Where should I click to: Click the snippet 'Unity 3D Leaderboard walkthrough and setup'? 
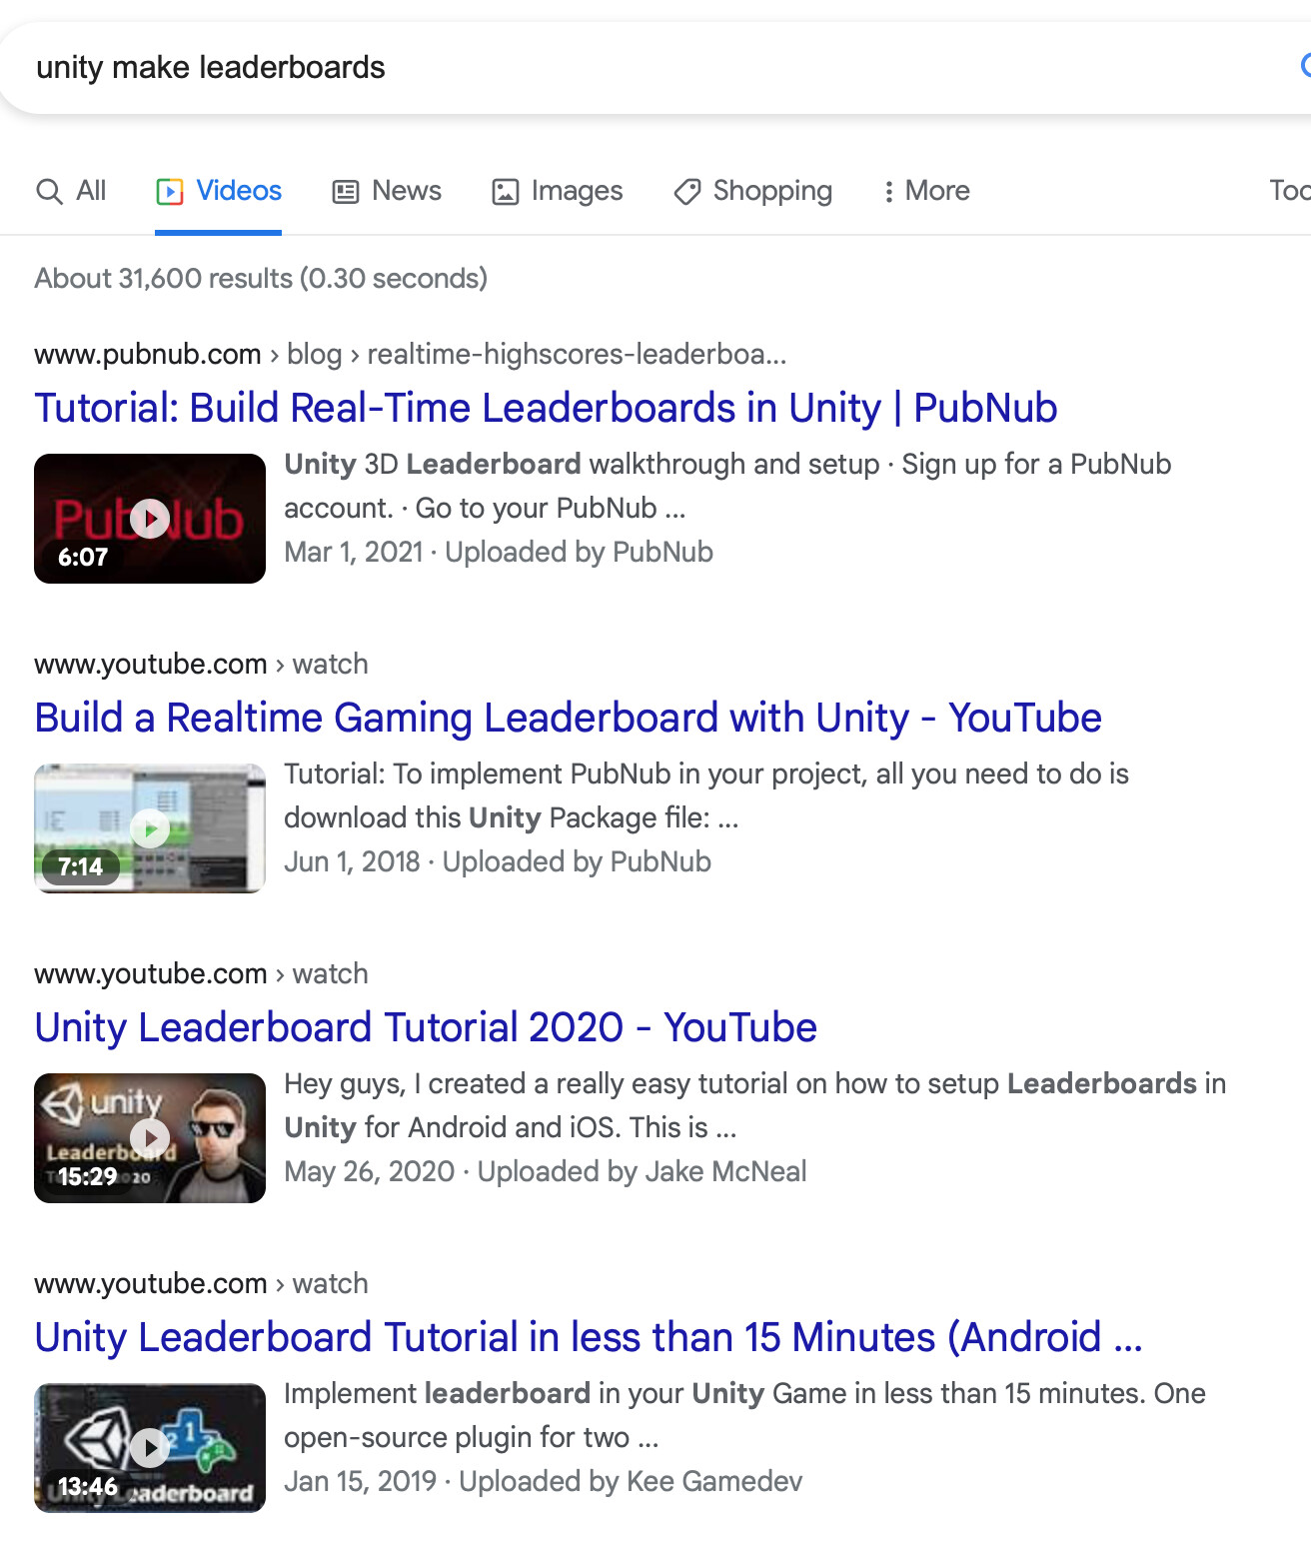click(x=727, y=486)
